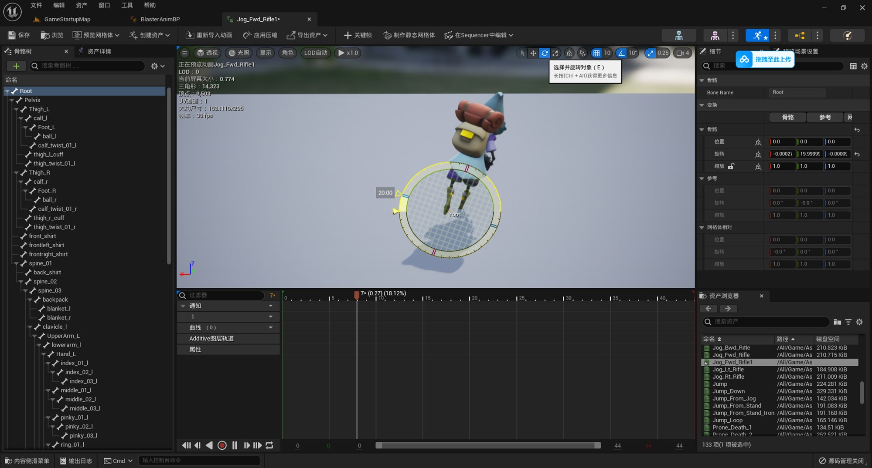
Task: Click details panel settings gear icon
Action: click(x=864, y=66)
